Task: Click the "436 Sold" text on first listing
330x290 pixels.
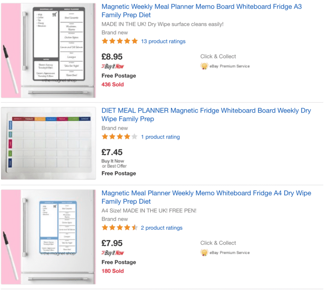Action: click(112, 84)
